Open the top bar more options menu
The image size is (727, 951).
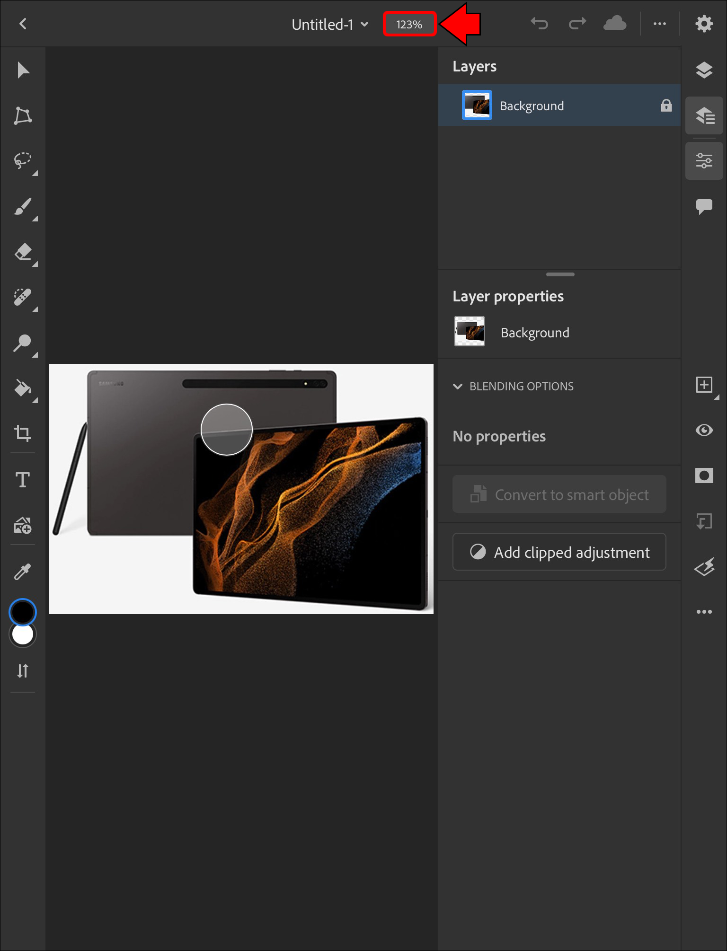660,24
